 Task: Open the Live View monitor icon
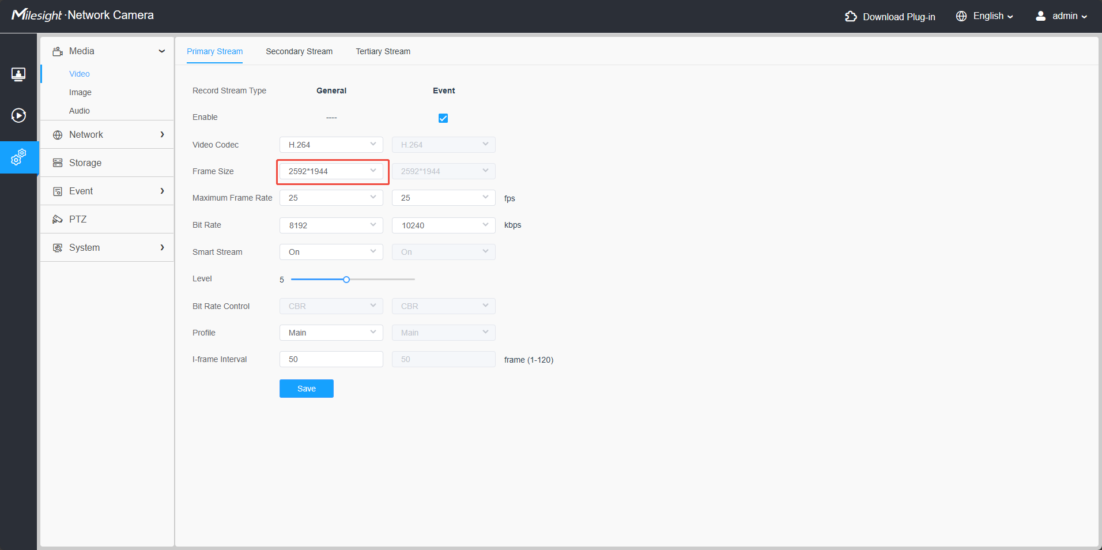[18, 74]
